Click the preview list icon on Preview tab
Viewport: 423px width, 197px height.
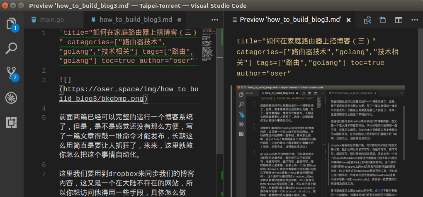(x=235, y=20)
